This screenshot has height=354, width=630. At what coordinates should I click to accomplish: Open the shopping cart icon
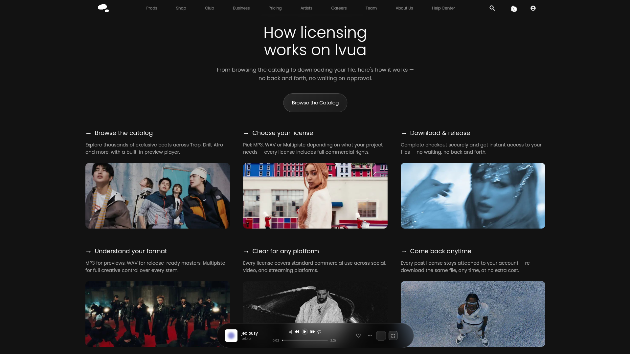(x=514, y=9)
